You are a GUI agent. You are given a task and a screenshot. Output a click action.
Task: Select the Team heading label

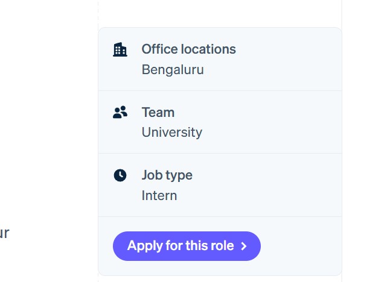tap(158, 112)
